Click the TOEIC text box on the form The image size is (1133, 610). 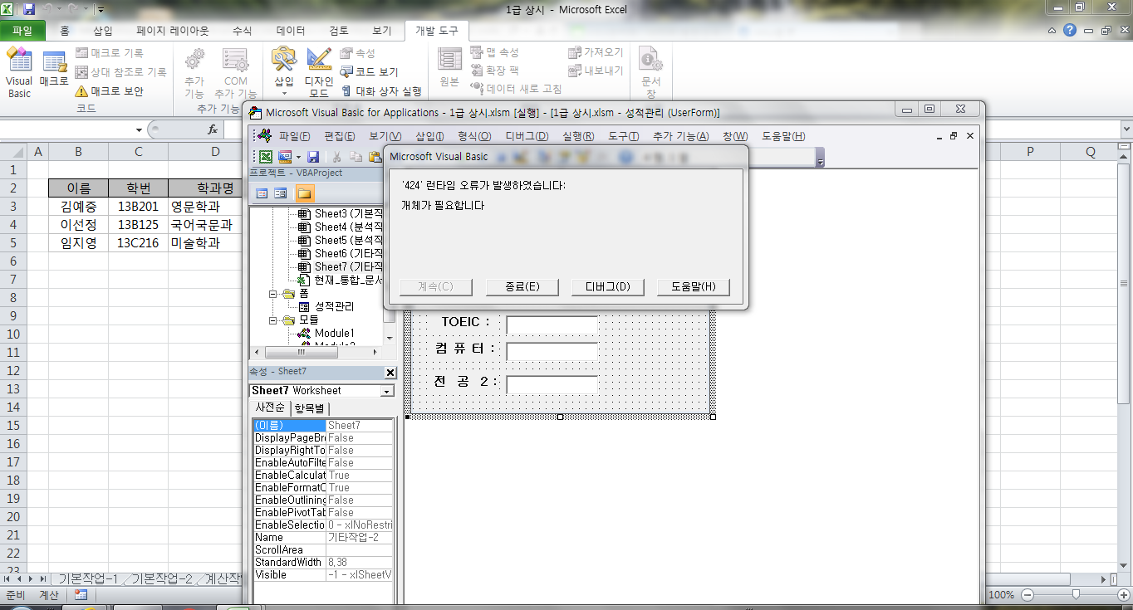tap(552, 325)
